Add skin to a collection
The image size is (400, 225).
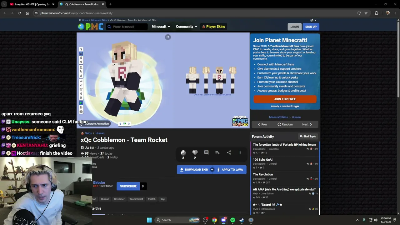click(217, 152)
